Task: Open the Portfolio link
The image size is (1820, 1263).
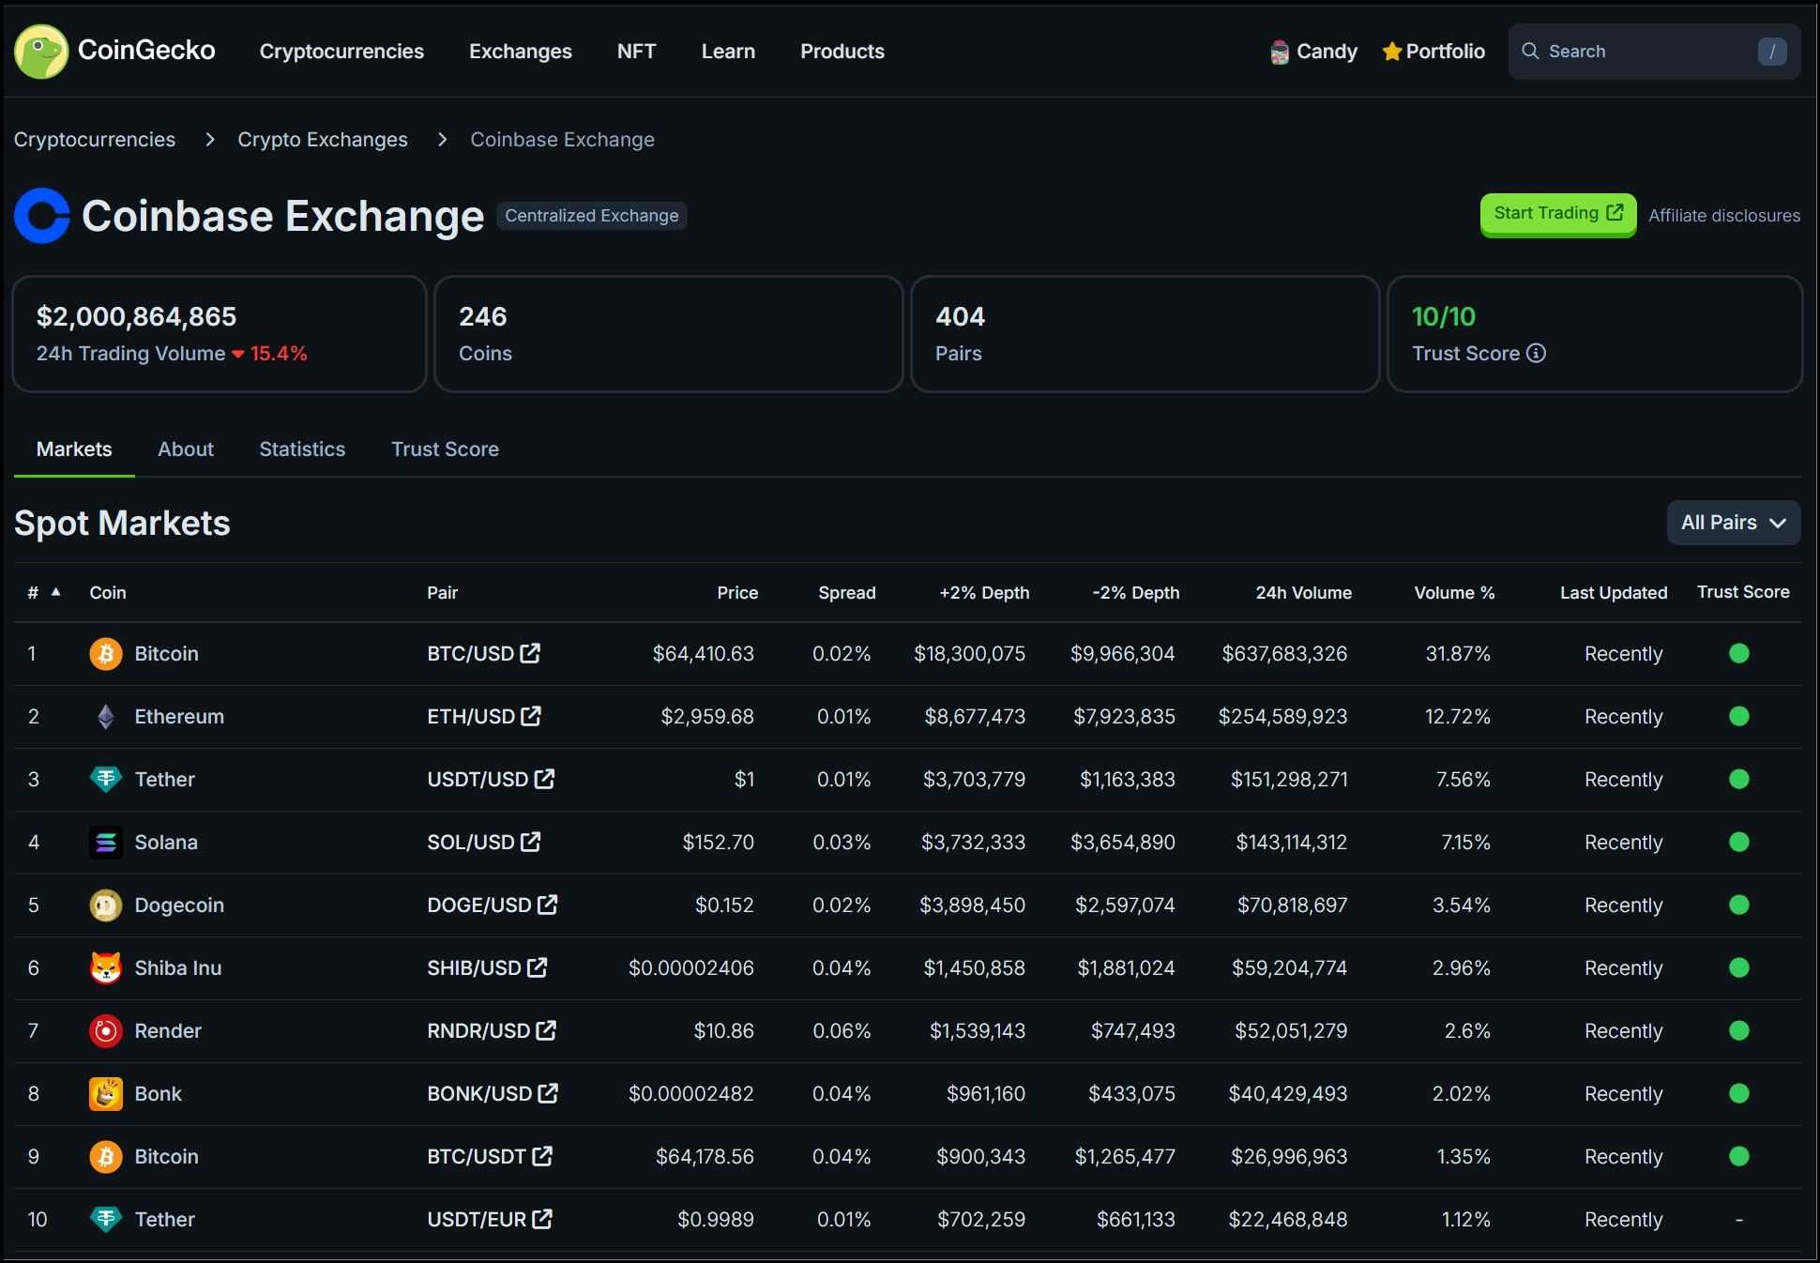Action: [x=1433, y=52]
